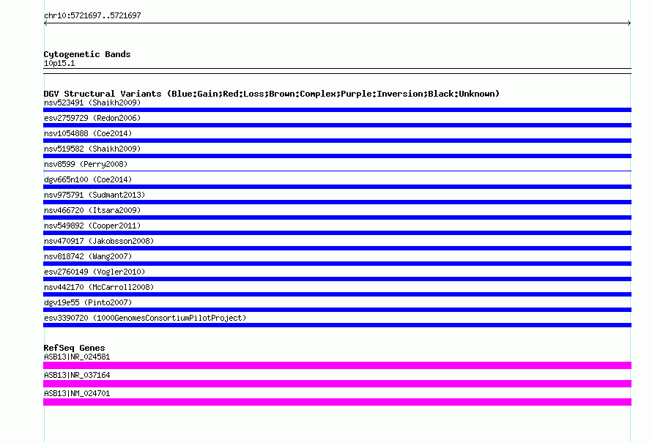Select nsv818742 (Wang2007) label
The width and height of the screenshot is (652, 443).
88,256
